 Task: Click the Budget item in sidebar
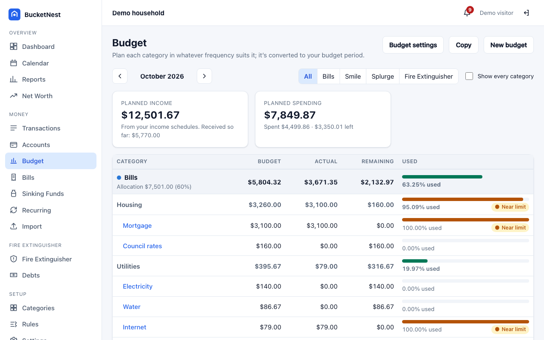(x=51, y=161)
